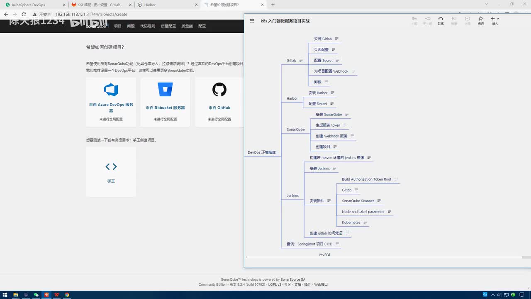
Task: Select the Harbor branch node
Action: pyautogui.click(x=292, y=98)
